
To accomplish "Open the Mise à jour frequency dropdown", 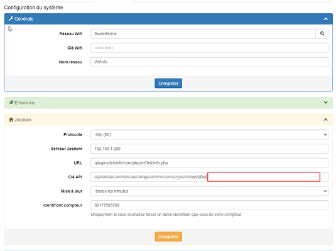I will click(x=209, y=191).
